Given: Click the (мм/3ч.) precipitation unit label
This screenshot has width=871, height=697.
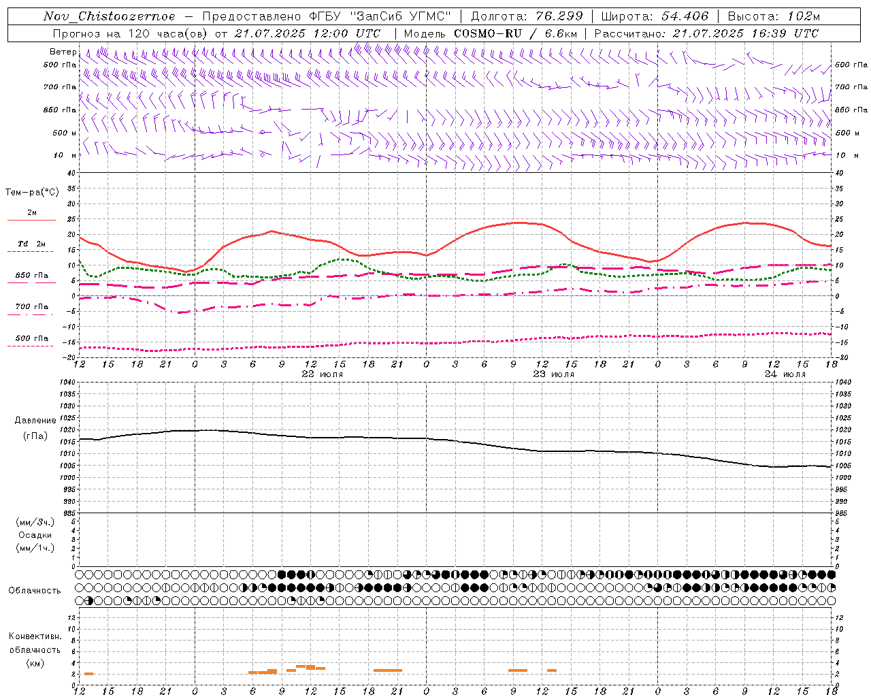Looking at the screenshot, I should (x=35, y=522).
